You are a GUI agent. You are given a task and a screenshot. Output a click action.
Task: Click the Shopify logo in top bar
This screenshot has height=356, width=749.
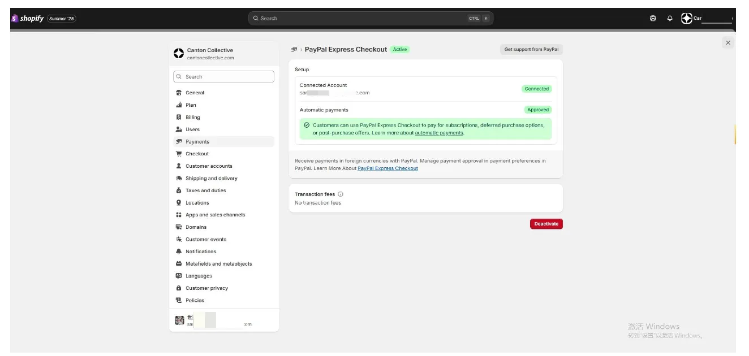pyautogui.click(x=27, y=18)
